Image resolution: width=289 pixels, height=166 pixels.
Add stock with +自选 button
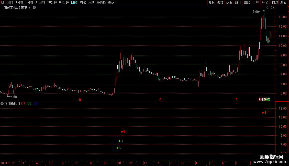[274, 2]
